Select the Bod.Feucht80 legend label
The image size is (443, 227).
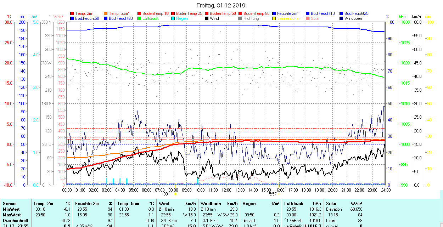(x=120, y=18)
